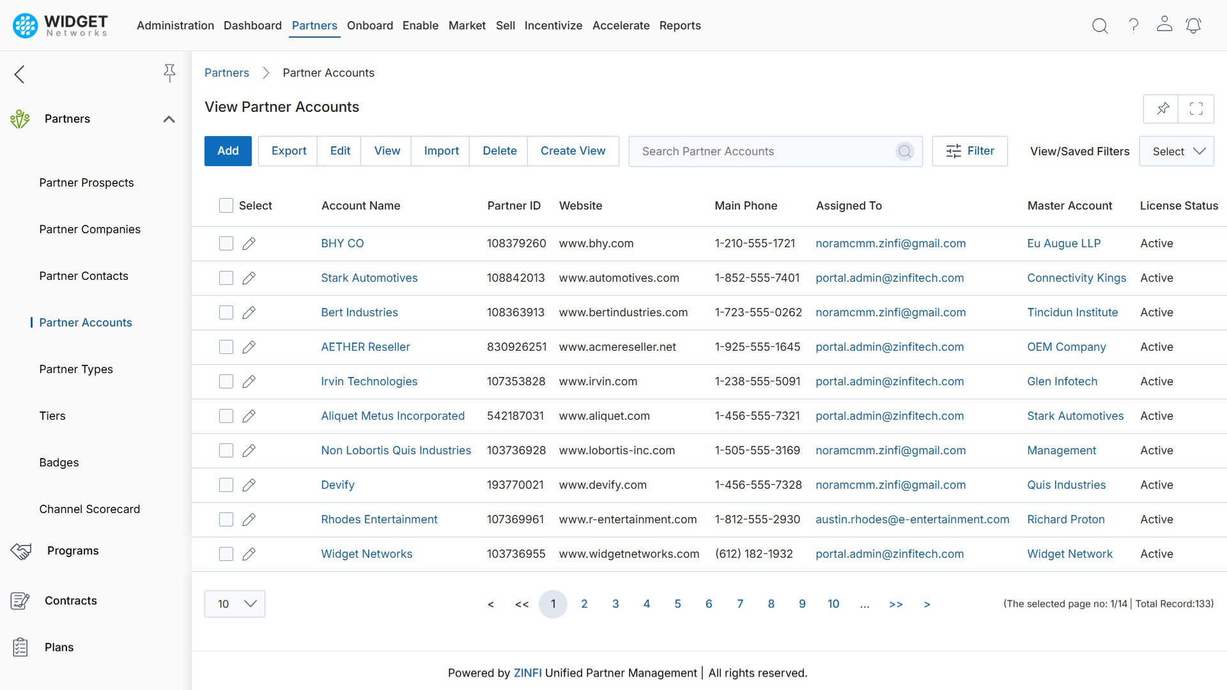
Task: Pin this view using the top-right pin icon
Action: (1162, 109)
